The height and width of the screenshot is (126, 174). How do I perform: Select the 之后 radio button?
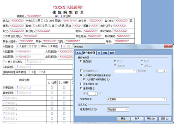tap(142, 65)
